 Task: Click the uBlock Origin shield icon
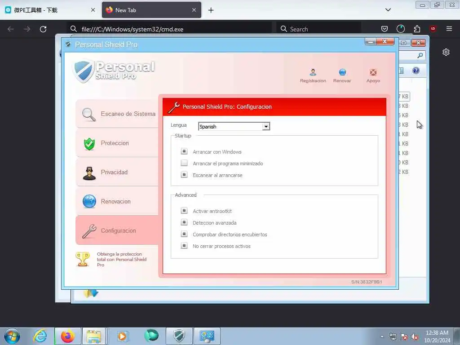[433, 29]
